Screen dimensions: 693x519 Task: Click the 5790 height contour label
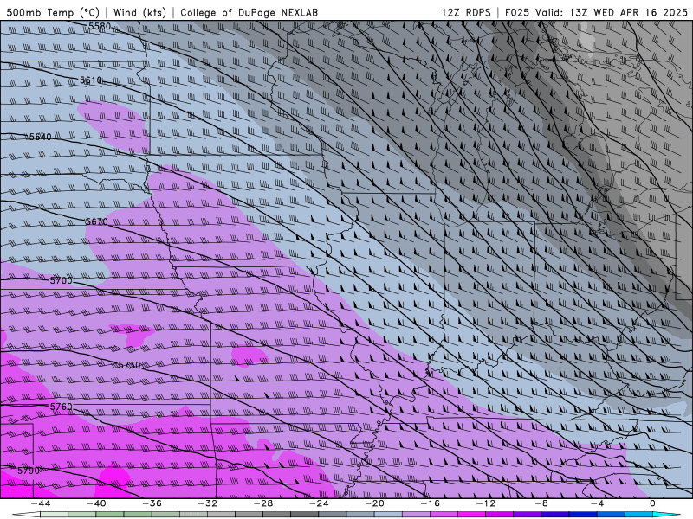29,471
